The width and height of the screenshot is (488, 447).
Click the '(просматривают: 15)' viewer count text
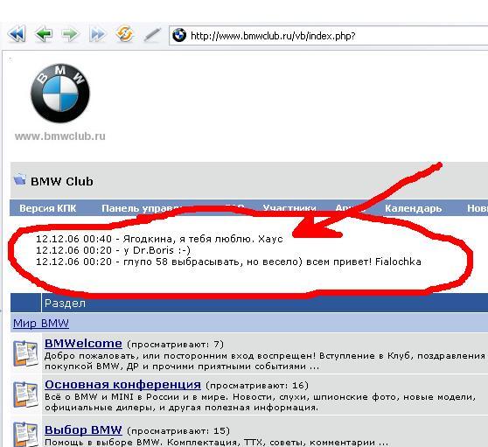coord(178,430)
